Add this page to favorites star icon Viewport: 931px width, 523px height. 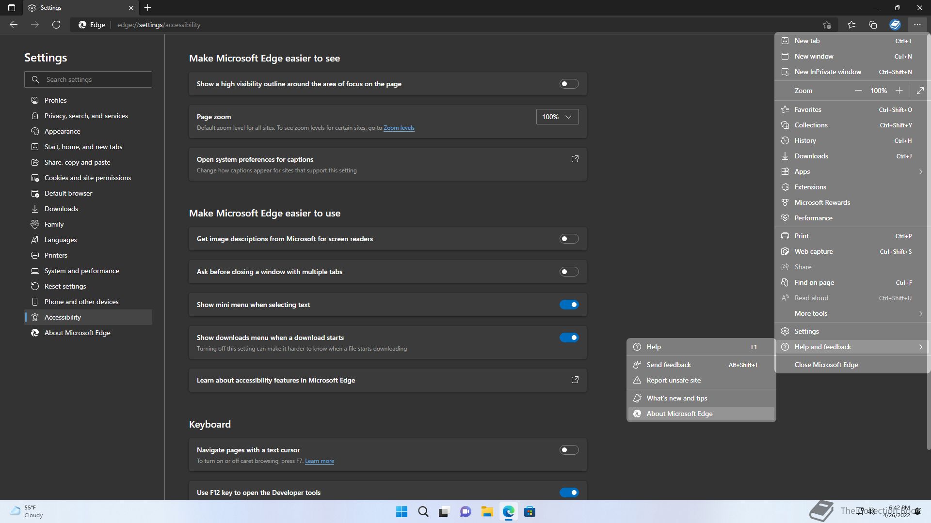click(827, 25)
